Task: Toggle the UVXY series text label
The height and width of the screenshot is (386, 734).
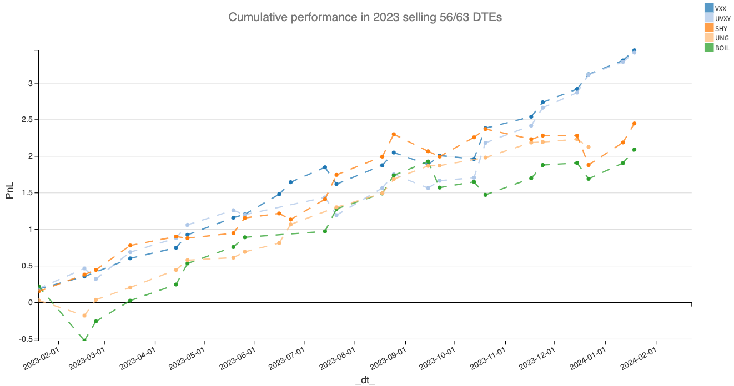Action: pyautogui.click(x=722, y=18)
